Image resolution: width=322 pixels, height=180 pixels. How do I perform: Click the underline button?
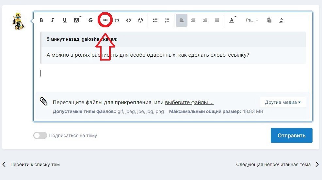65,20
